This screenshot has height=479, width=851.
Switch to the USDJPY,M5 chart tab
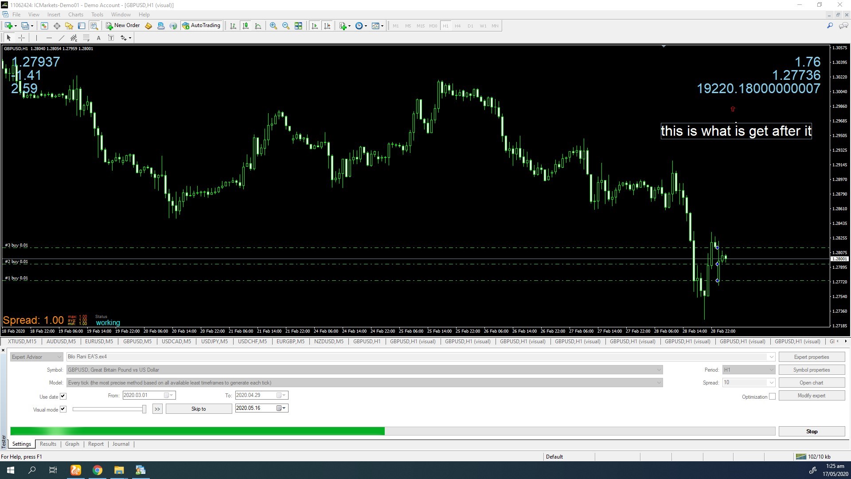pyautogui.click(x=215, y=342)
